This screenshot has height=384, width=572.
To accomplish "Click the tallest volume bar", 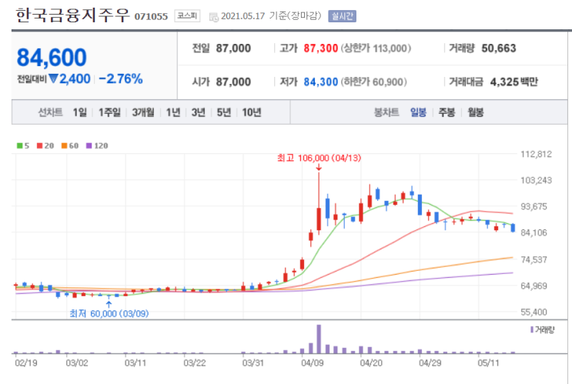I will (x=319, y=339).
